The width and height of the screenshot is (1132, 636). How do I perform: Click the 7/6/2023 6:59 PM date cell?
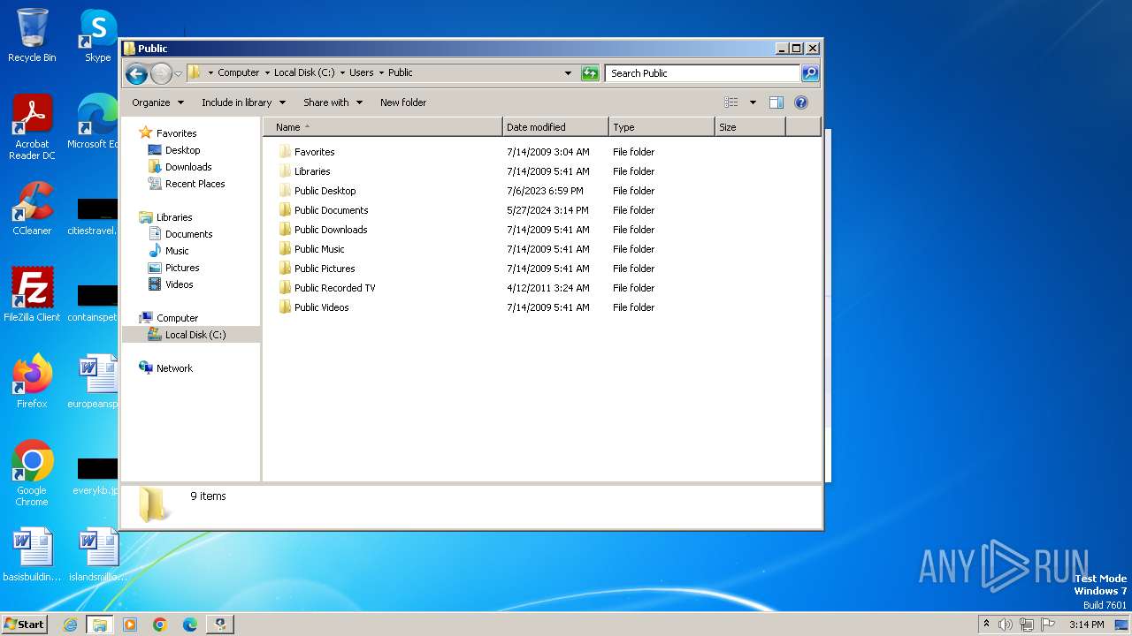coord(545,191)
